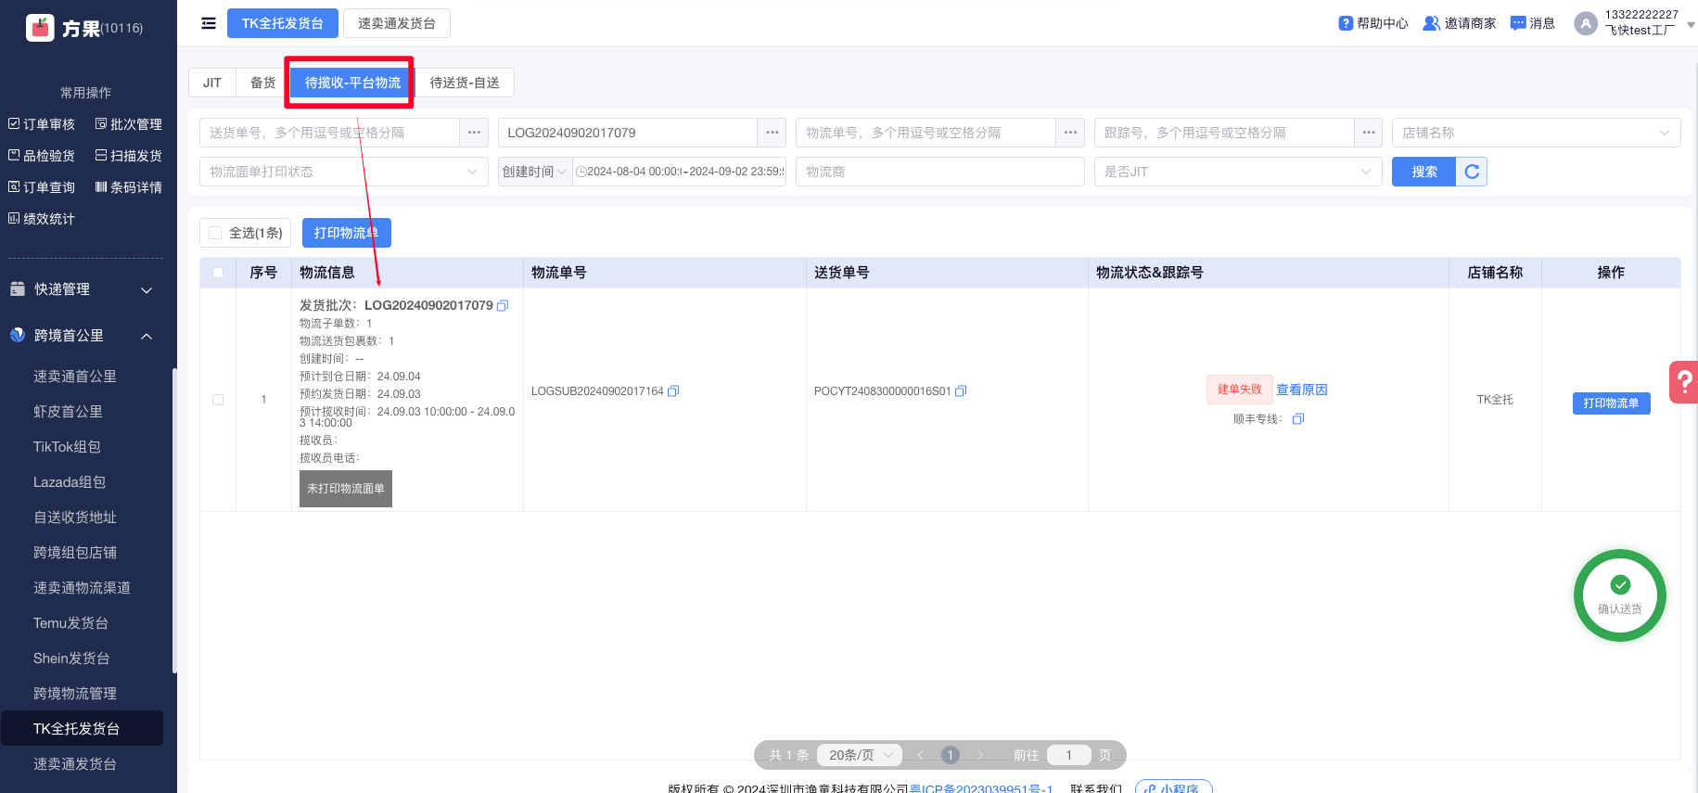Switch to the 待送货-自送 tab
The image size is (1698, 793).
click(x=465, y=83)
